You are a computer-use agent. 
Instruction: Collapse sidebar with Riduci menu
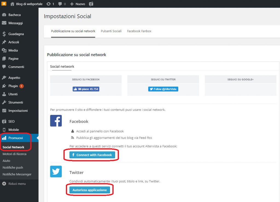coord(17,184)
